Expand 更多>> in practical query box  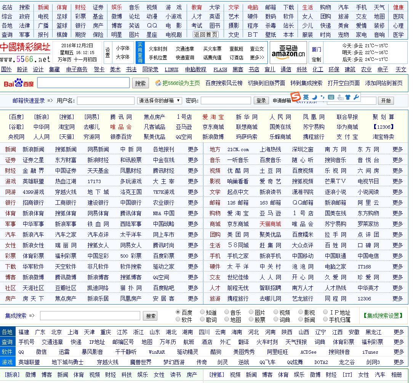pos(257,57)
